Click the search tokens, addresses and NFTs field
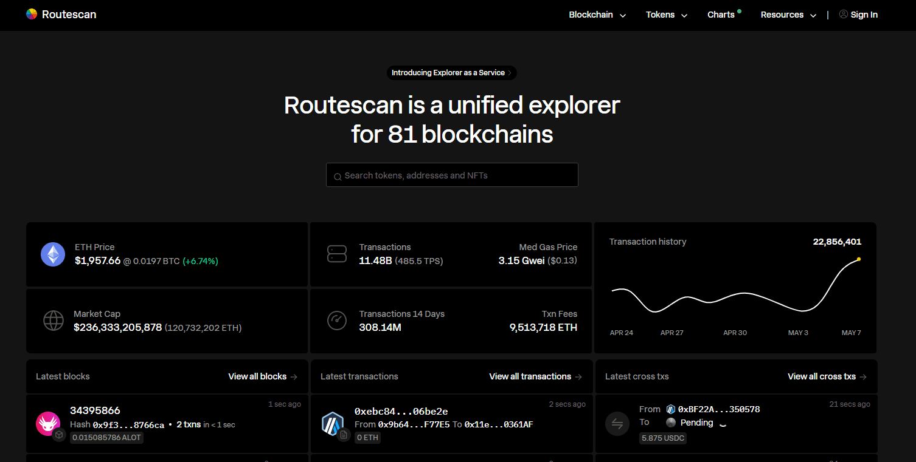The height and width of the screenshot is (462, 916). [452, 175]
